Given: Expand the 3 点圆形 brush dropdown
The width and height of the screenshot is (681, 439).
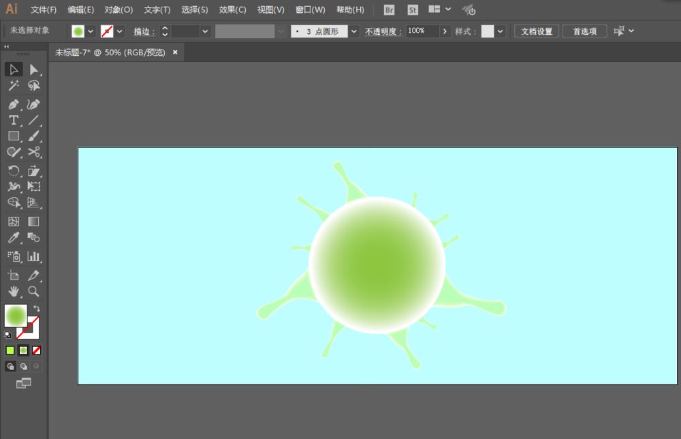Looking at the screenshot, I should 354,31.
